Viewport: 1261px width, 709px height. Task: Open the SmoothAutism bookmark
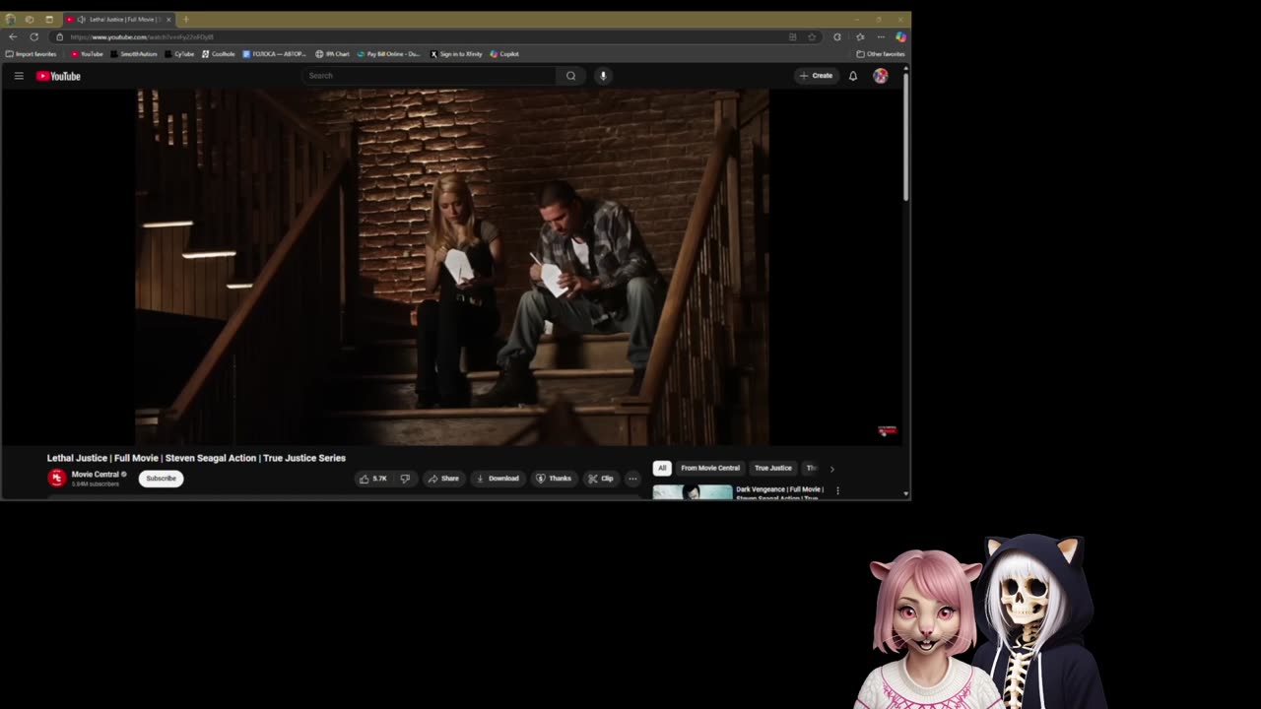point(134,54)
